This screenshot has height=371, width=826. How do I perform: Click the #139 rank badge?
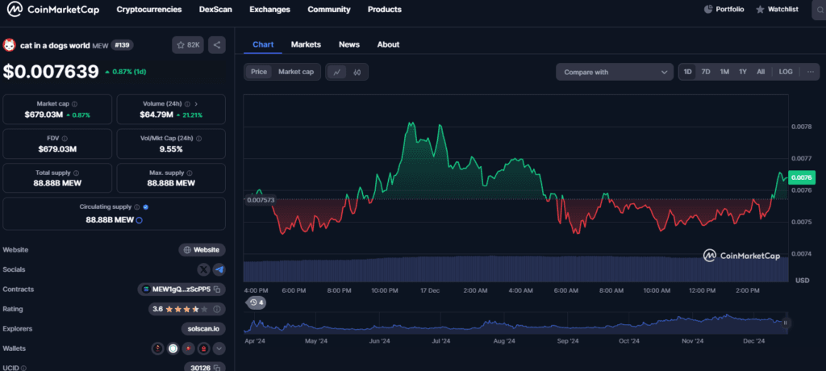(122, 45)
